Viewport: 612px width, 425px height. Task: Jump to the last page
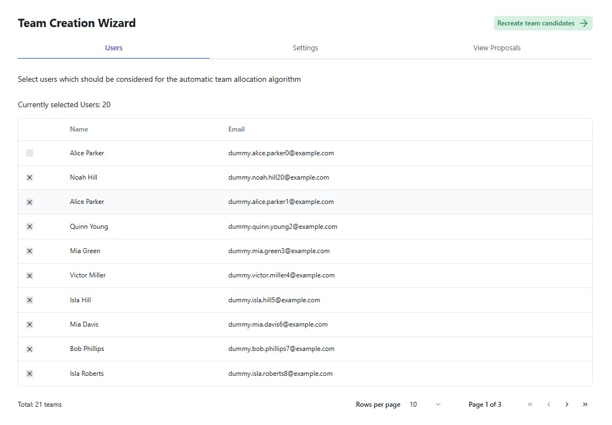(585, 405)
